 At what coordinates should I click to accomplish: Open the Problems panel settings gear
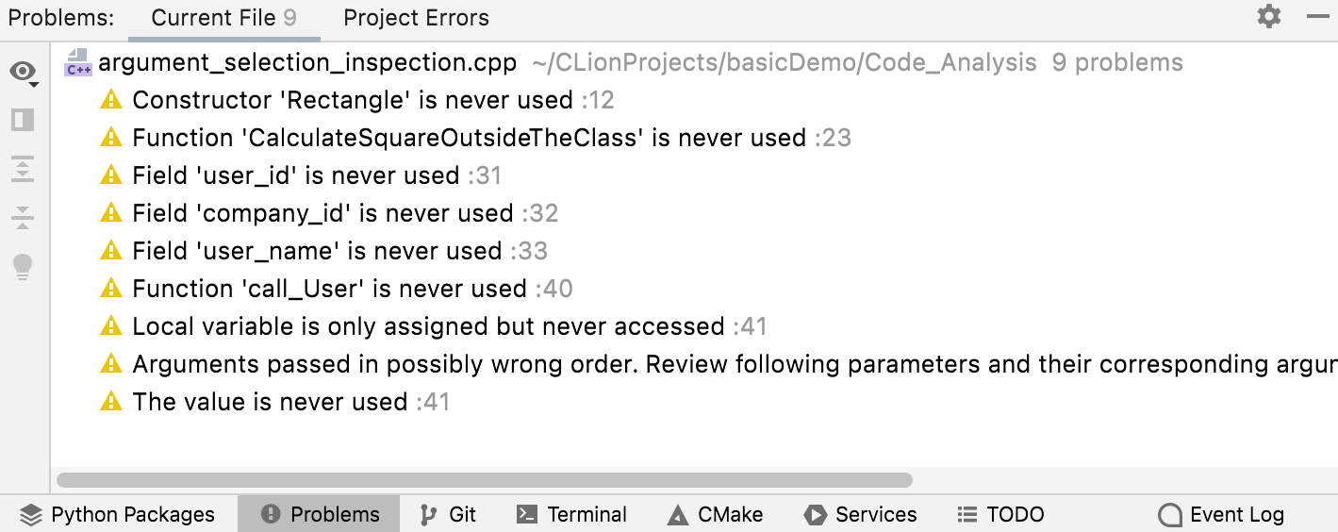[1269, 17]
